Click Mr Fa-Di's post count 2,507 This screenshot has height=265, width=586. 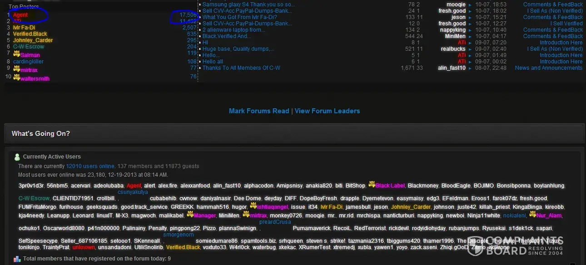coord(189,28)
